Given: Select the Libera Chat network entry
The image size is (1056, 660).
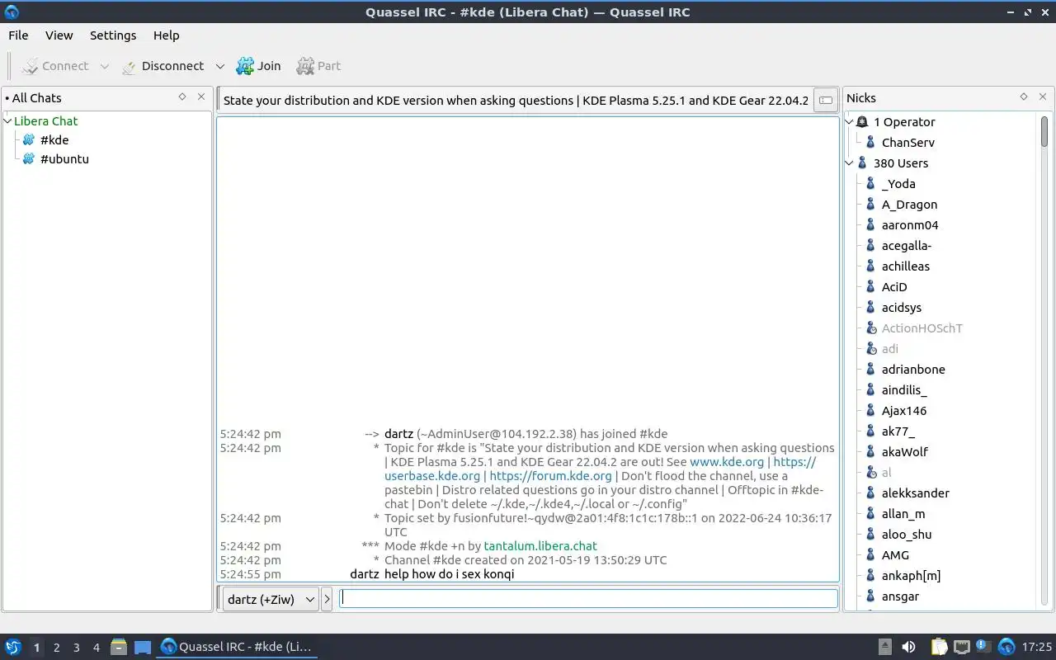Looking at the screenshot, I should tap(46, 121).
